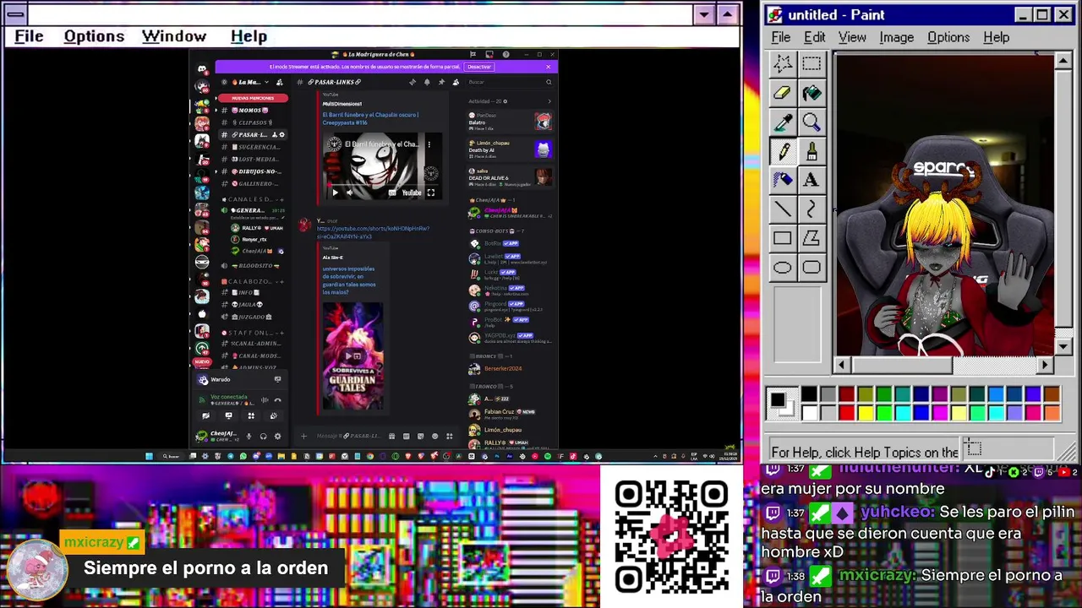Toggle screen share in Discord voice panel

click(228, 415)
